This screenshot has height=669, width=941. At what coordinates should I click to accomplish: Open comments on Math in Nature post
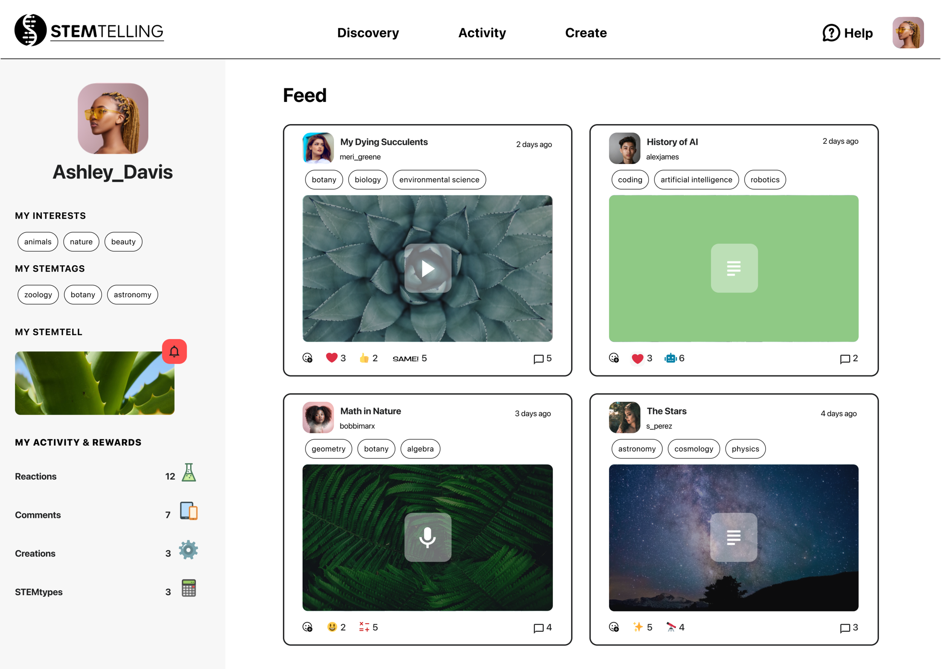(539, 628)
